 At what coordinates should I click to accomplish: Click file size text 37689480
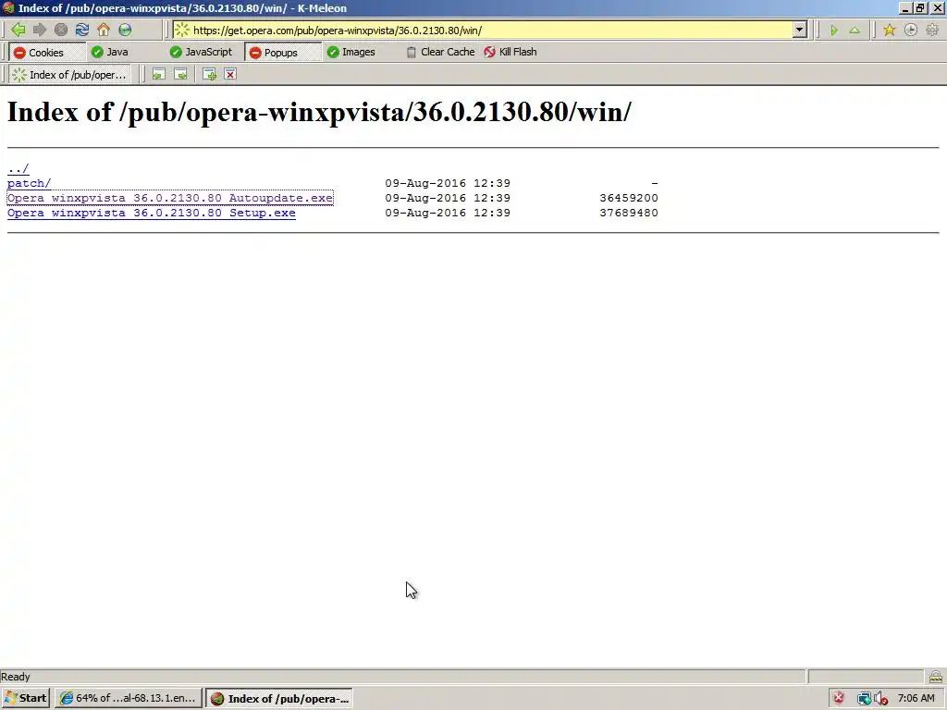(629, 213)
